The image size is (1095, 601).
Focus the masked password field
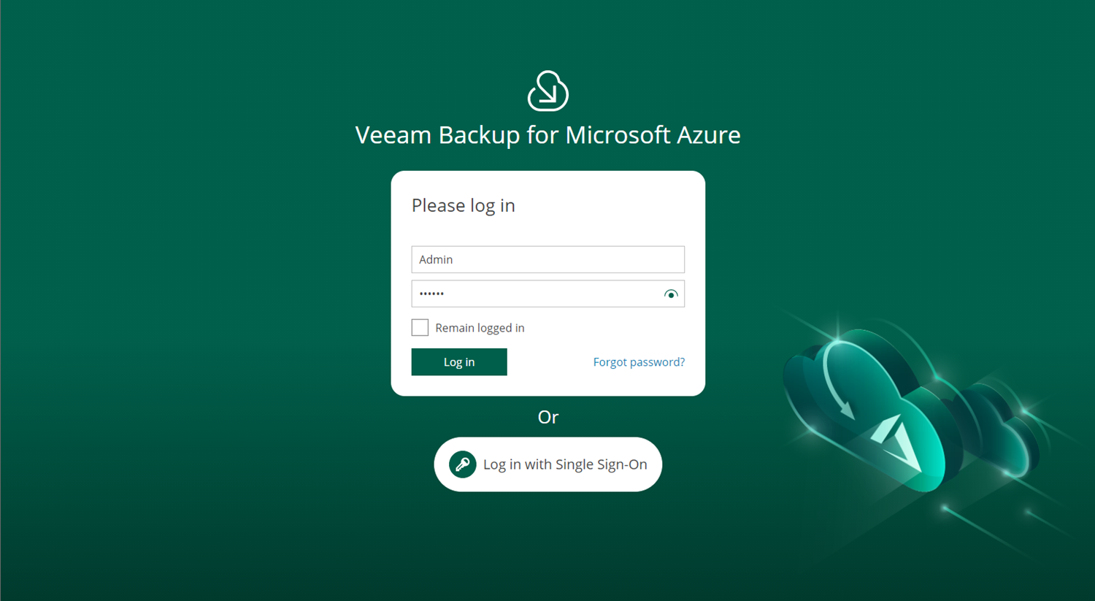click(x=548, y=294)
